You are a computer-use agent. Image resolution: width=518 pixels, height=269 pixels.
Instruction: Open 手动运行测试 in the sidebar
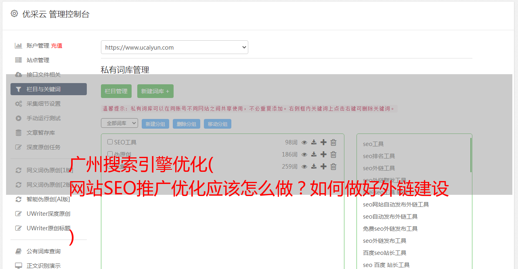[44, 118]
